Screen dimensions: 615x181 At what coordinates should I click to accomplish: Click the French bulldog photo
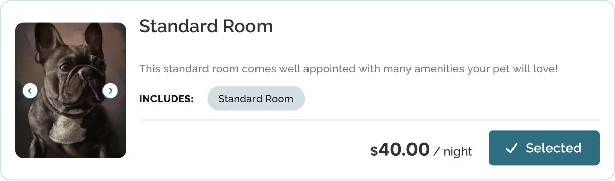[71, 90]
